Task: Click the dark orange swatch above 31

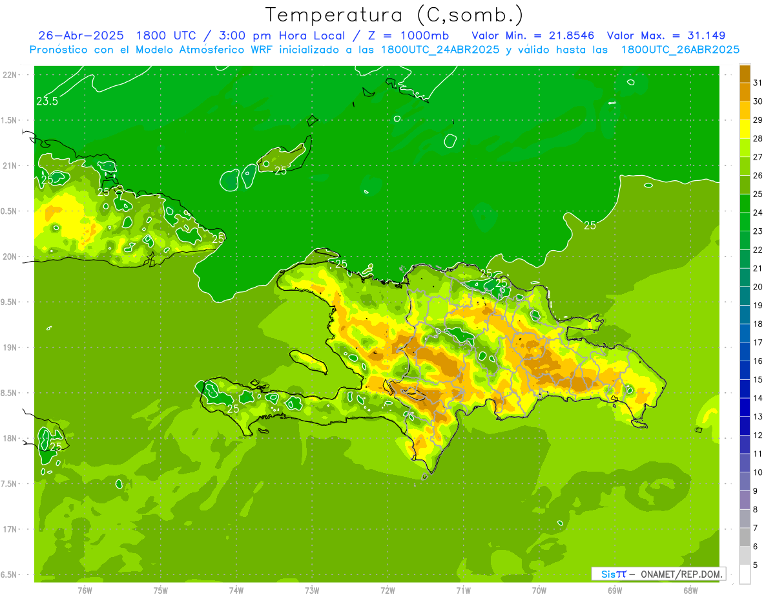Action: point(745,74)
